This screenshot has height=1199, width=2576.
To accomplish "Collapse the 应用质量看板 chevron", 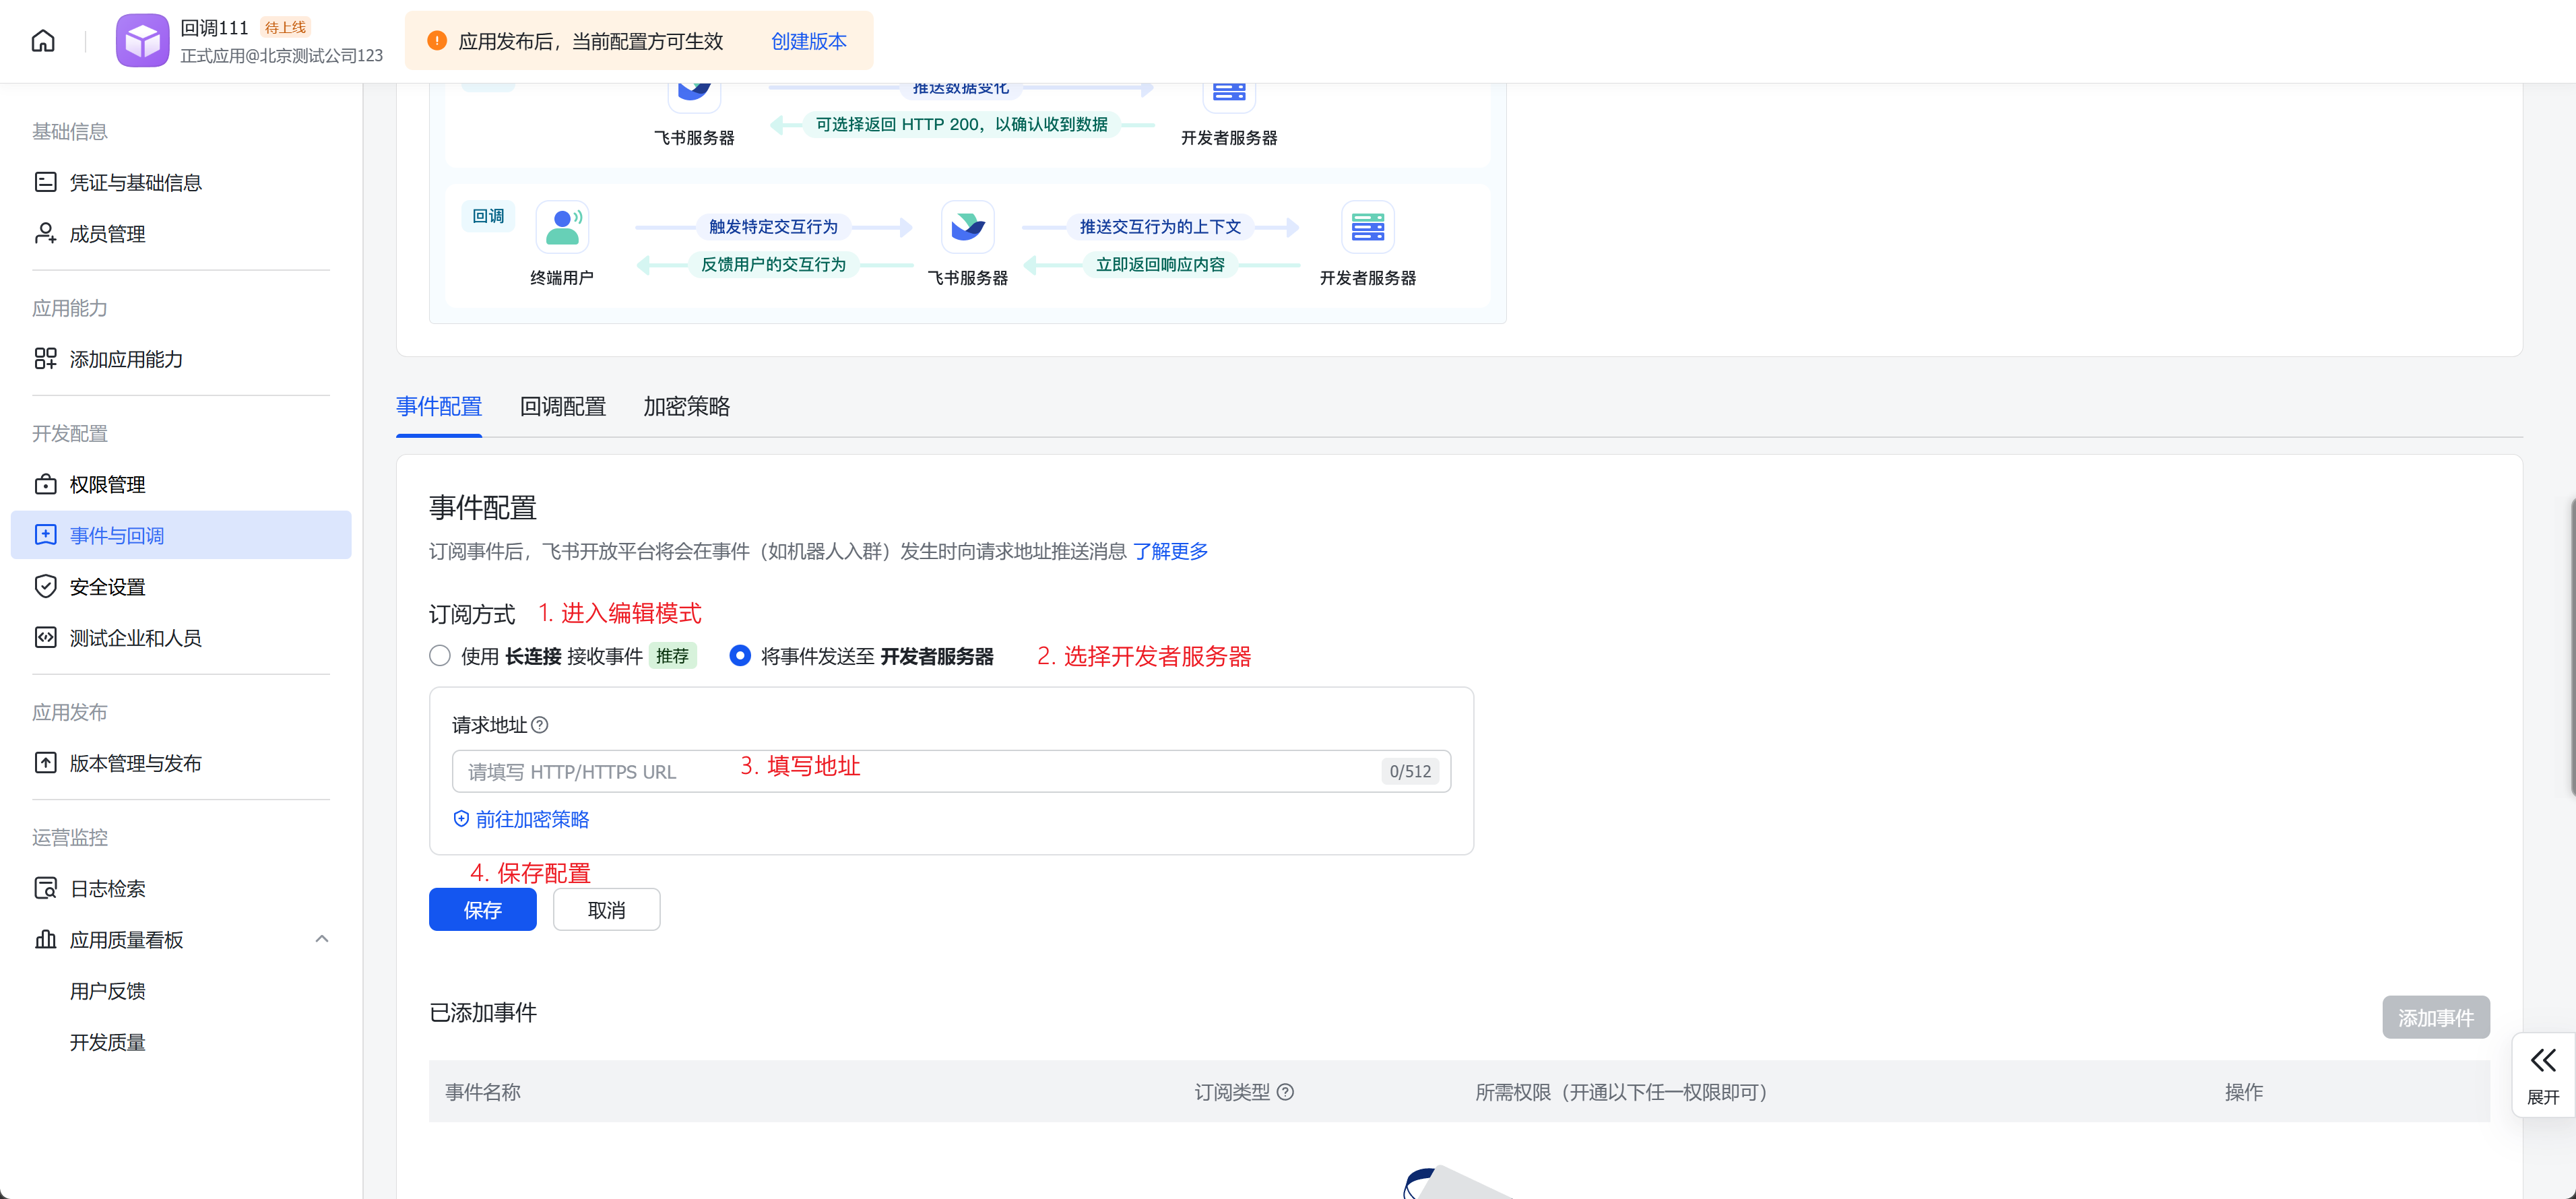I will (322, 939).
